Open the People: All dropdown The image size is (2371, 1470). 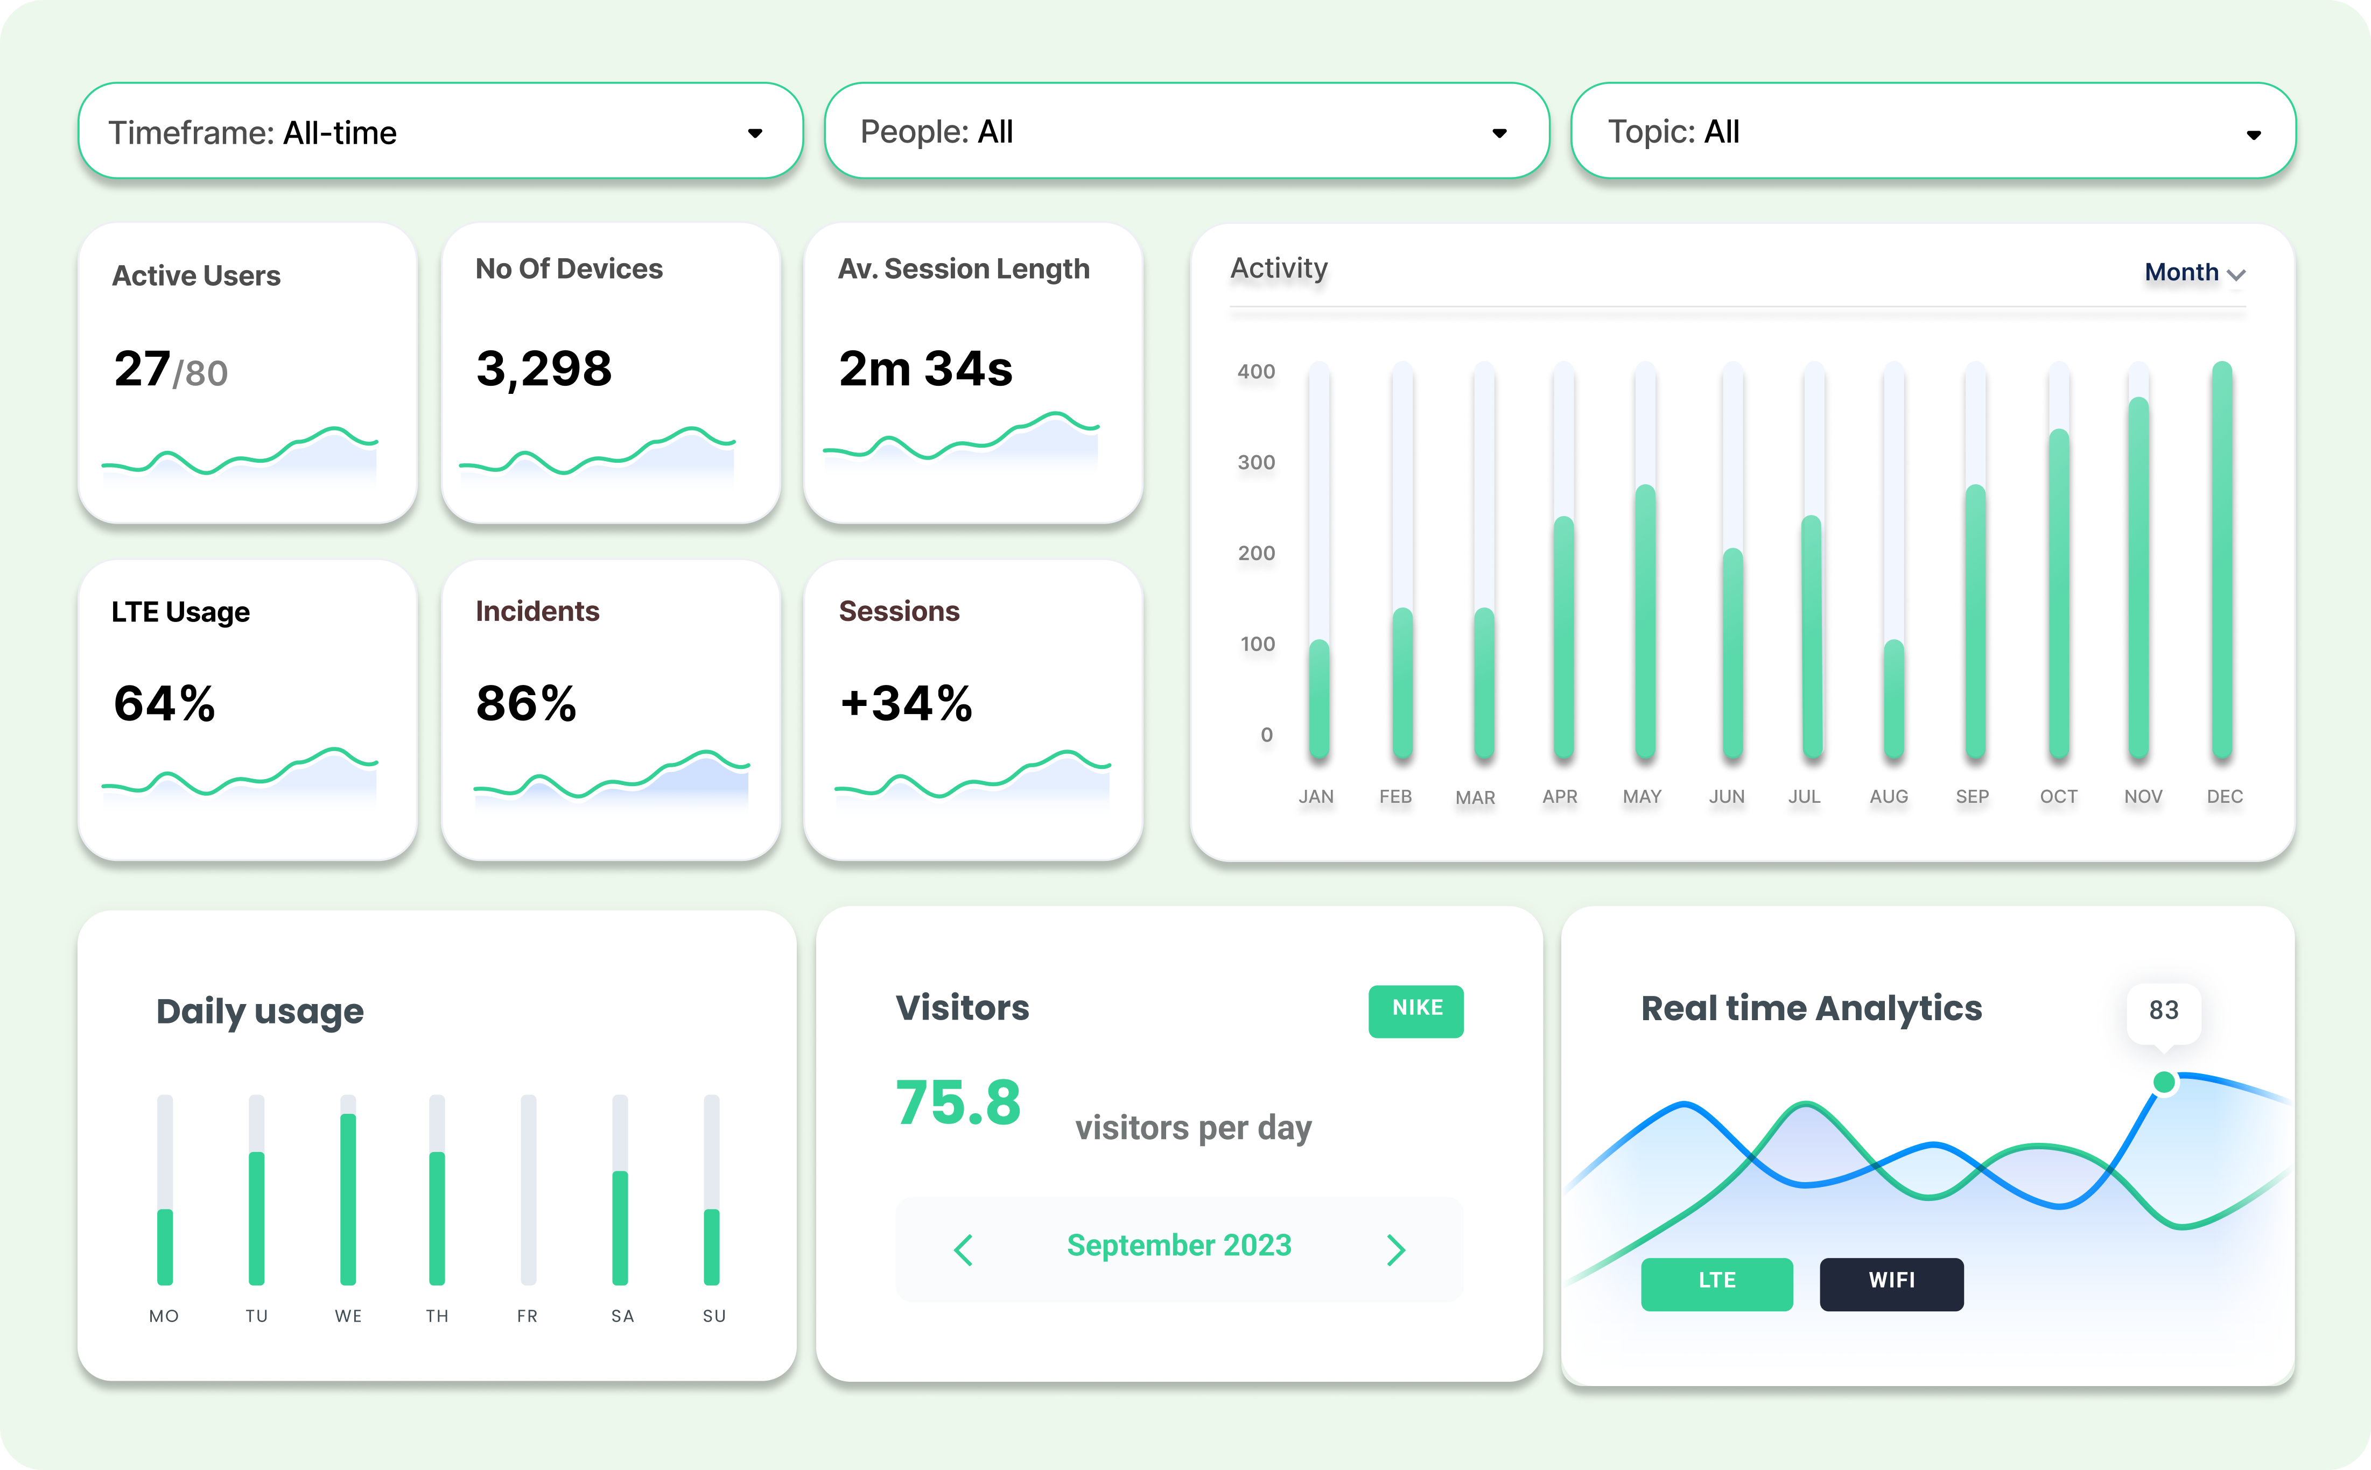click(1187, 131)
